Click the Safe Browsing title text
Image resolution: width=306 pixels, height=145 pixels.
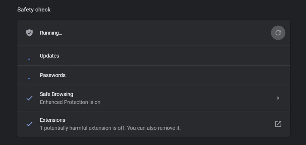(56, 94)
